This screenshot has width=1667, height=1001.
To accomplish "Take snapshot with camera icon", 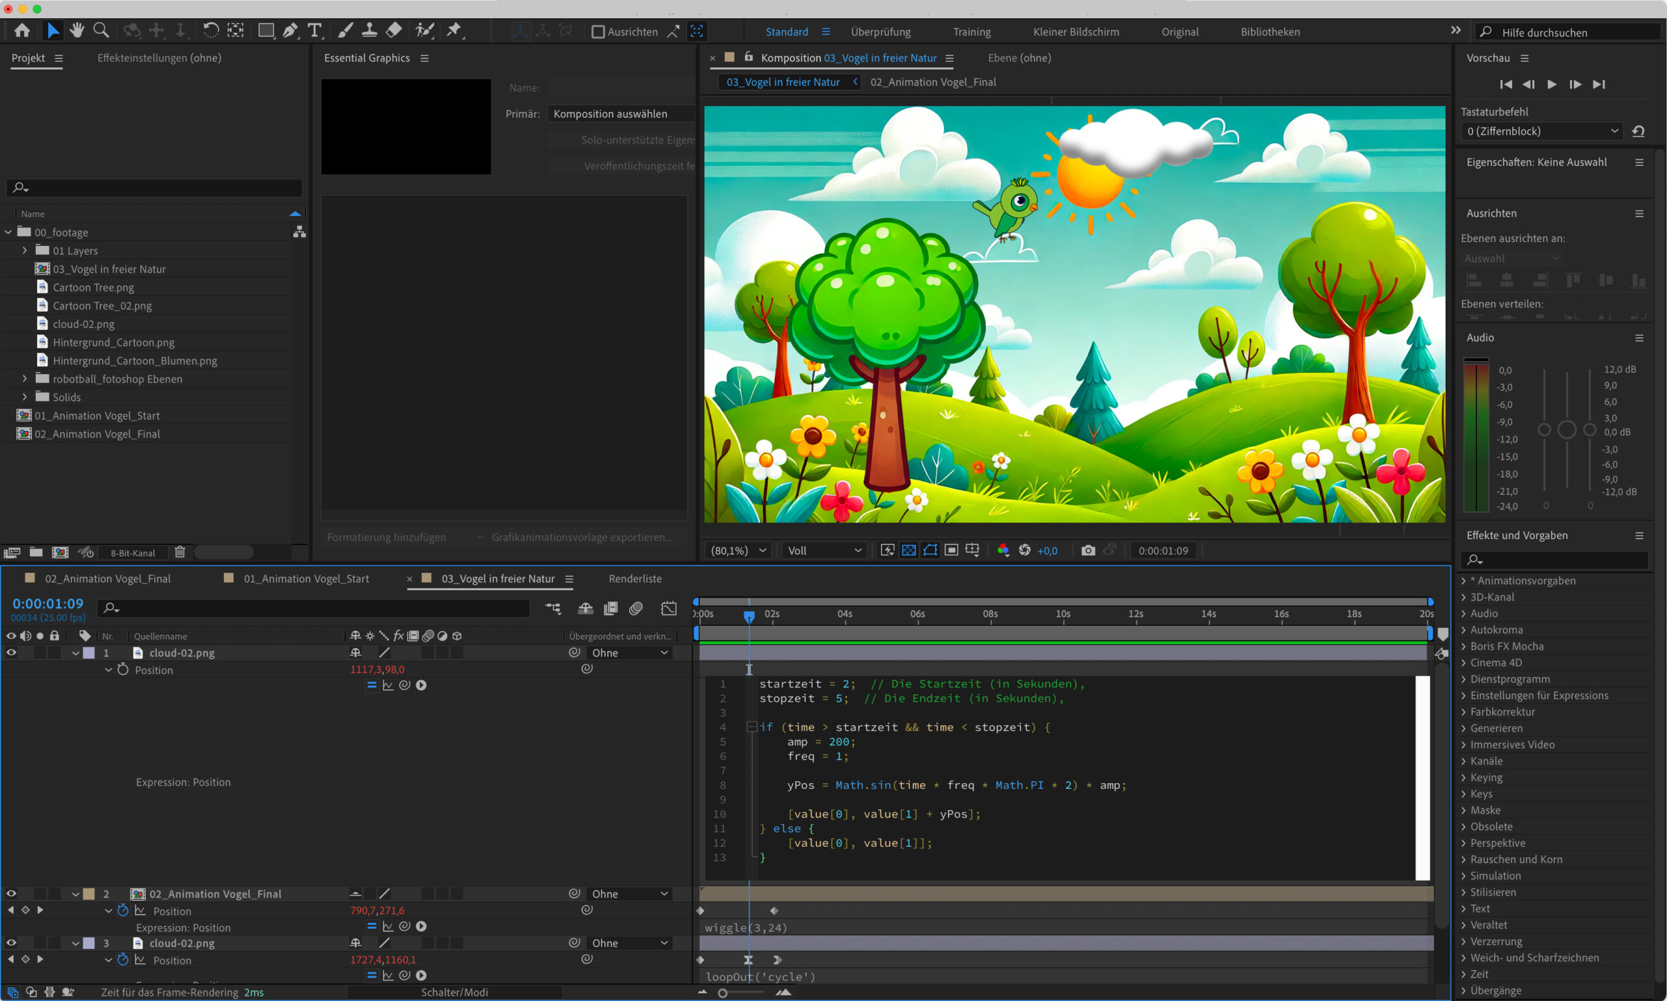I will point(1088,551).
